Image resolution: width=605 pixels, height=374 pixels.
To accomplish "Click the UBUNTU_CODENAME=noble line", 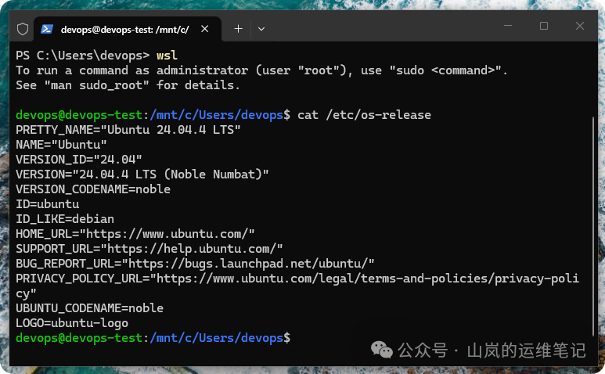I will click(89, 308).
